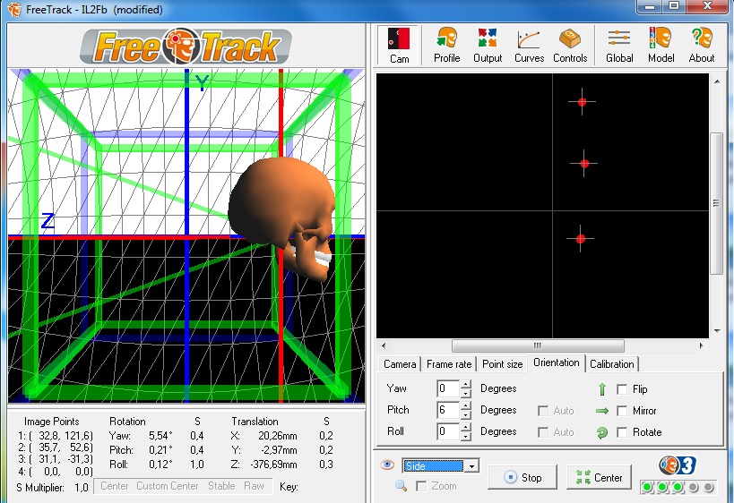Click the bottom red tracking point

click(581, 239)
